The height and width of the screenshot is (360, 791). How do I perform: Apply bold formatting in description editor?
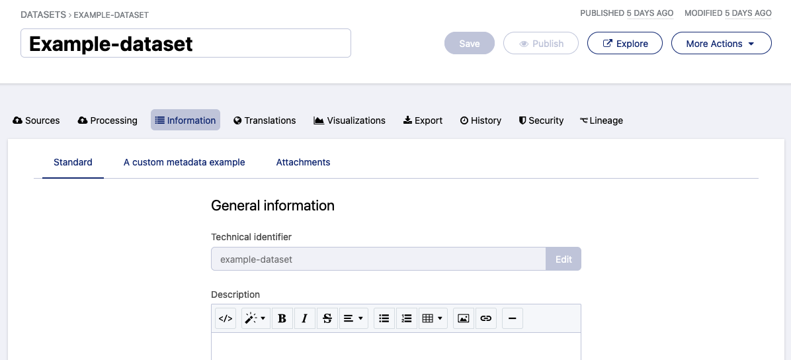(282, 318)
